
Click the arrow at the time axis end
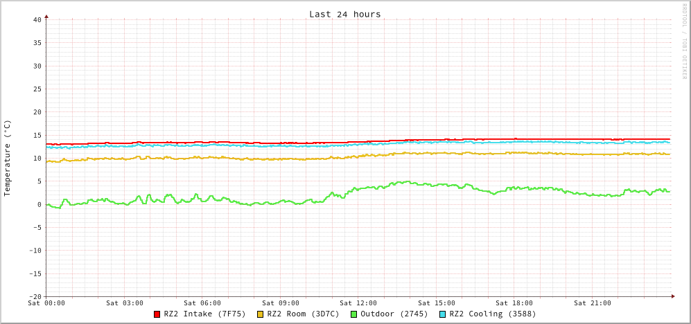[672, 296]
